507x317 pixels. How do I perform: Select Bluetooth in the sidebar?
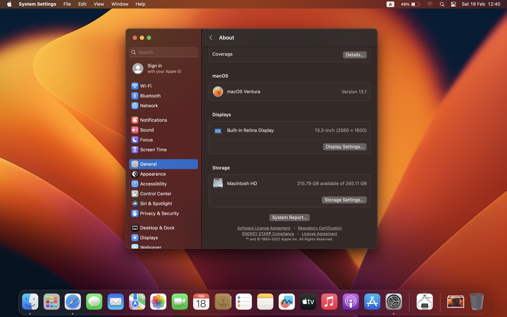[150, 96]
